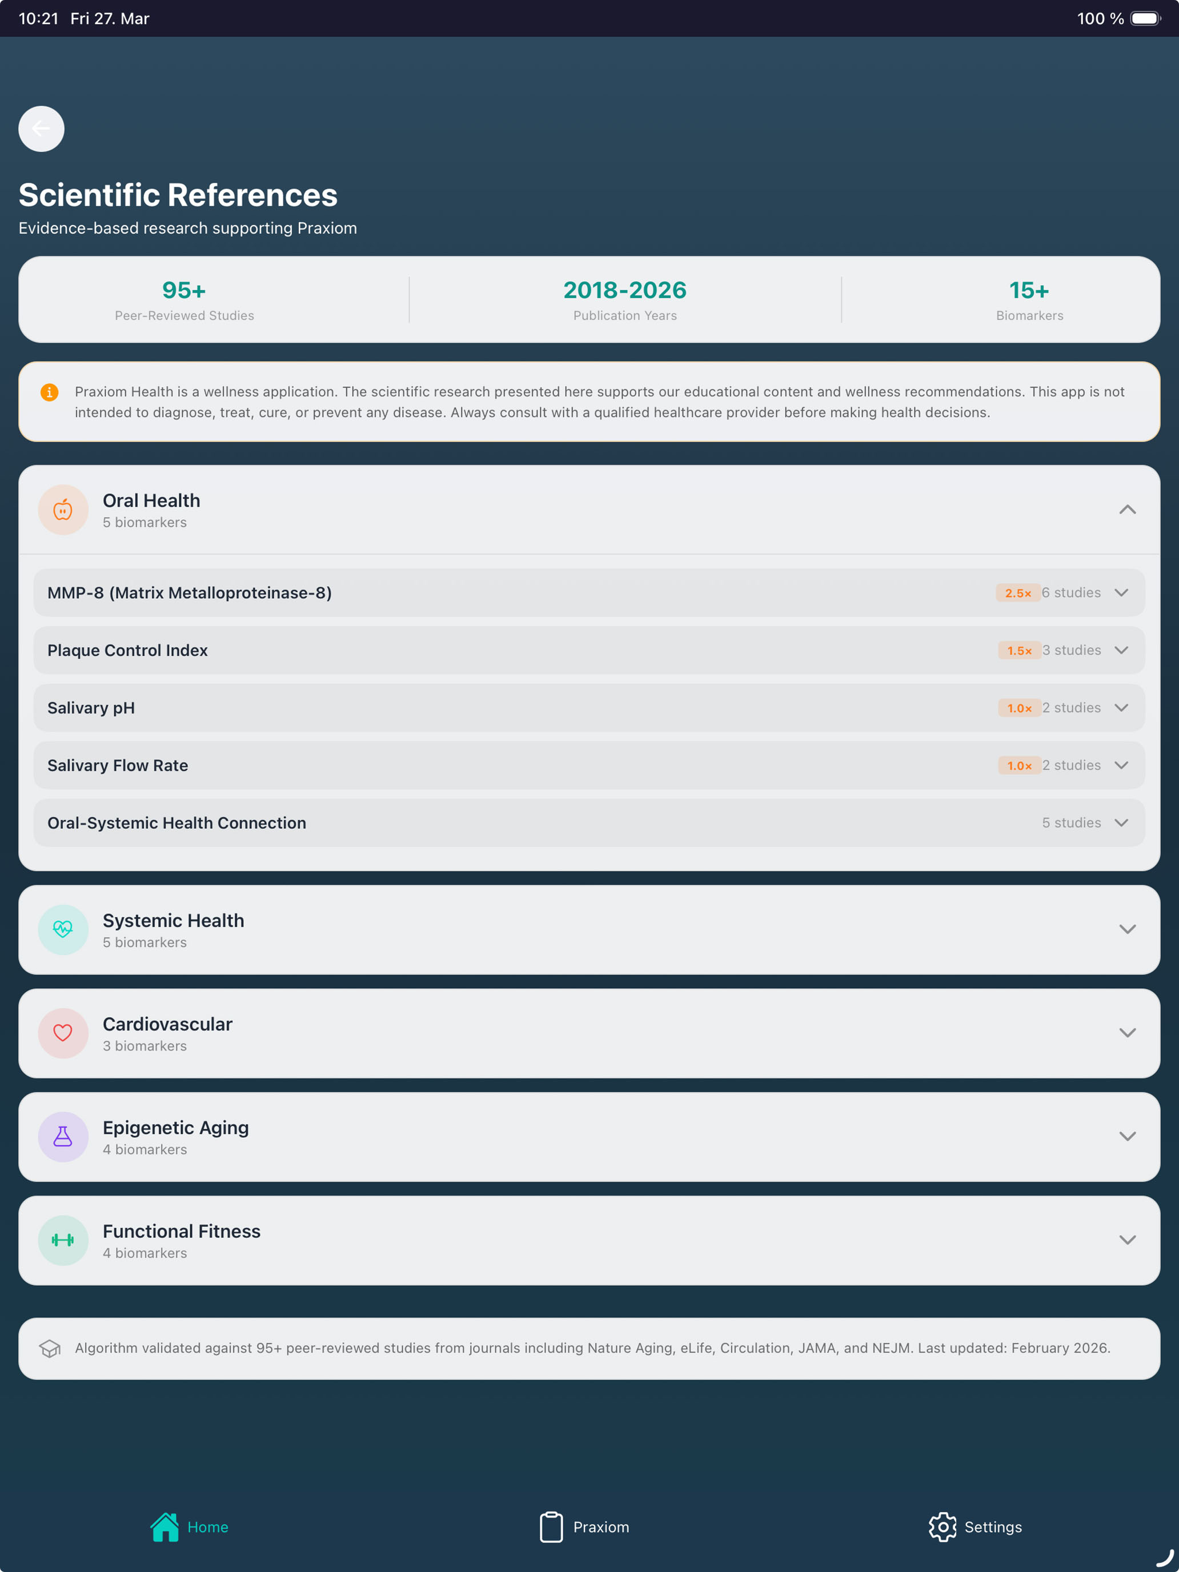The width and height of the screenshot is (1179, 1572).
Task: Open Oral-Systemic Health Connection studies
Action: [x=589, y=823]
